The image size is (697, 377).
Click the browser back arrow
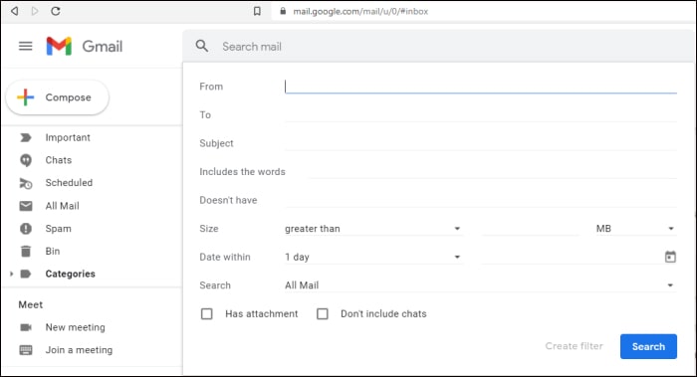15,11
